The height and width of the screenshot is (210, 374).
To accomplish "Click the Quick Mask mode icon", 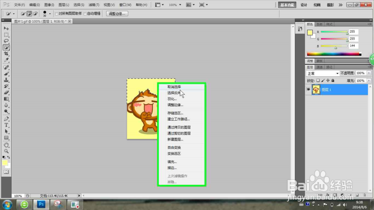I will click(x=6, y=172).
